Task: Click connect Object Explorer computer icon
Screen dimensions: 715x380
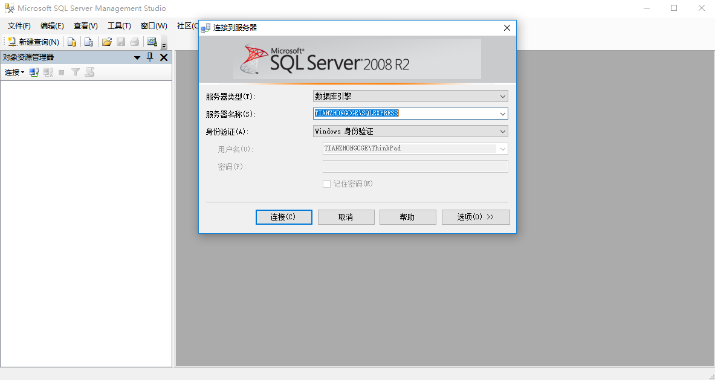Action: pos(34,72)
